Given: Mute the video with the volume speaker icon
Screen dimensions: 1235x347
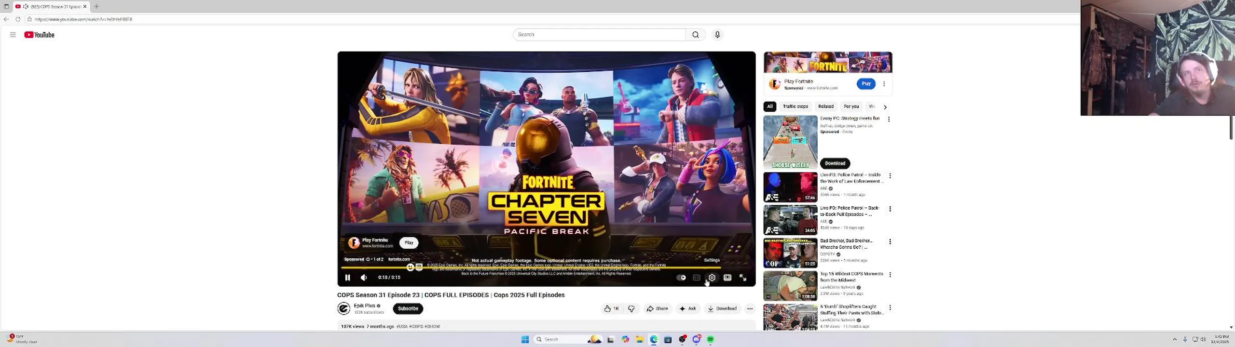Looking at the screenshot, I should pos(364,278).
